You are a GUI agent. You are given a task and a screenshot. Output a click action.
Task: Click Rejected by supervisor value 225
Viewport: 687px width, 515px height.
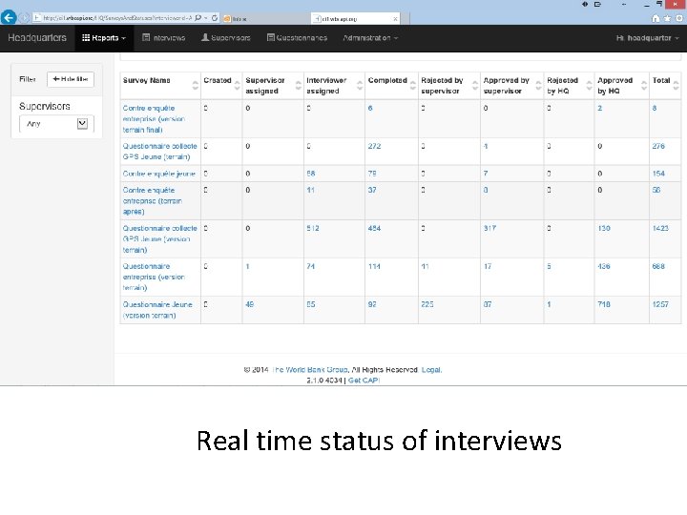tap(427, 304)
